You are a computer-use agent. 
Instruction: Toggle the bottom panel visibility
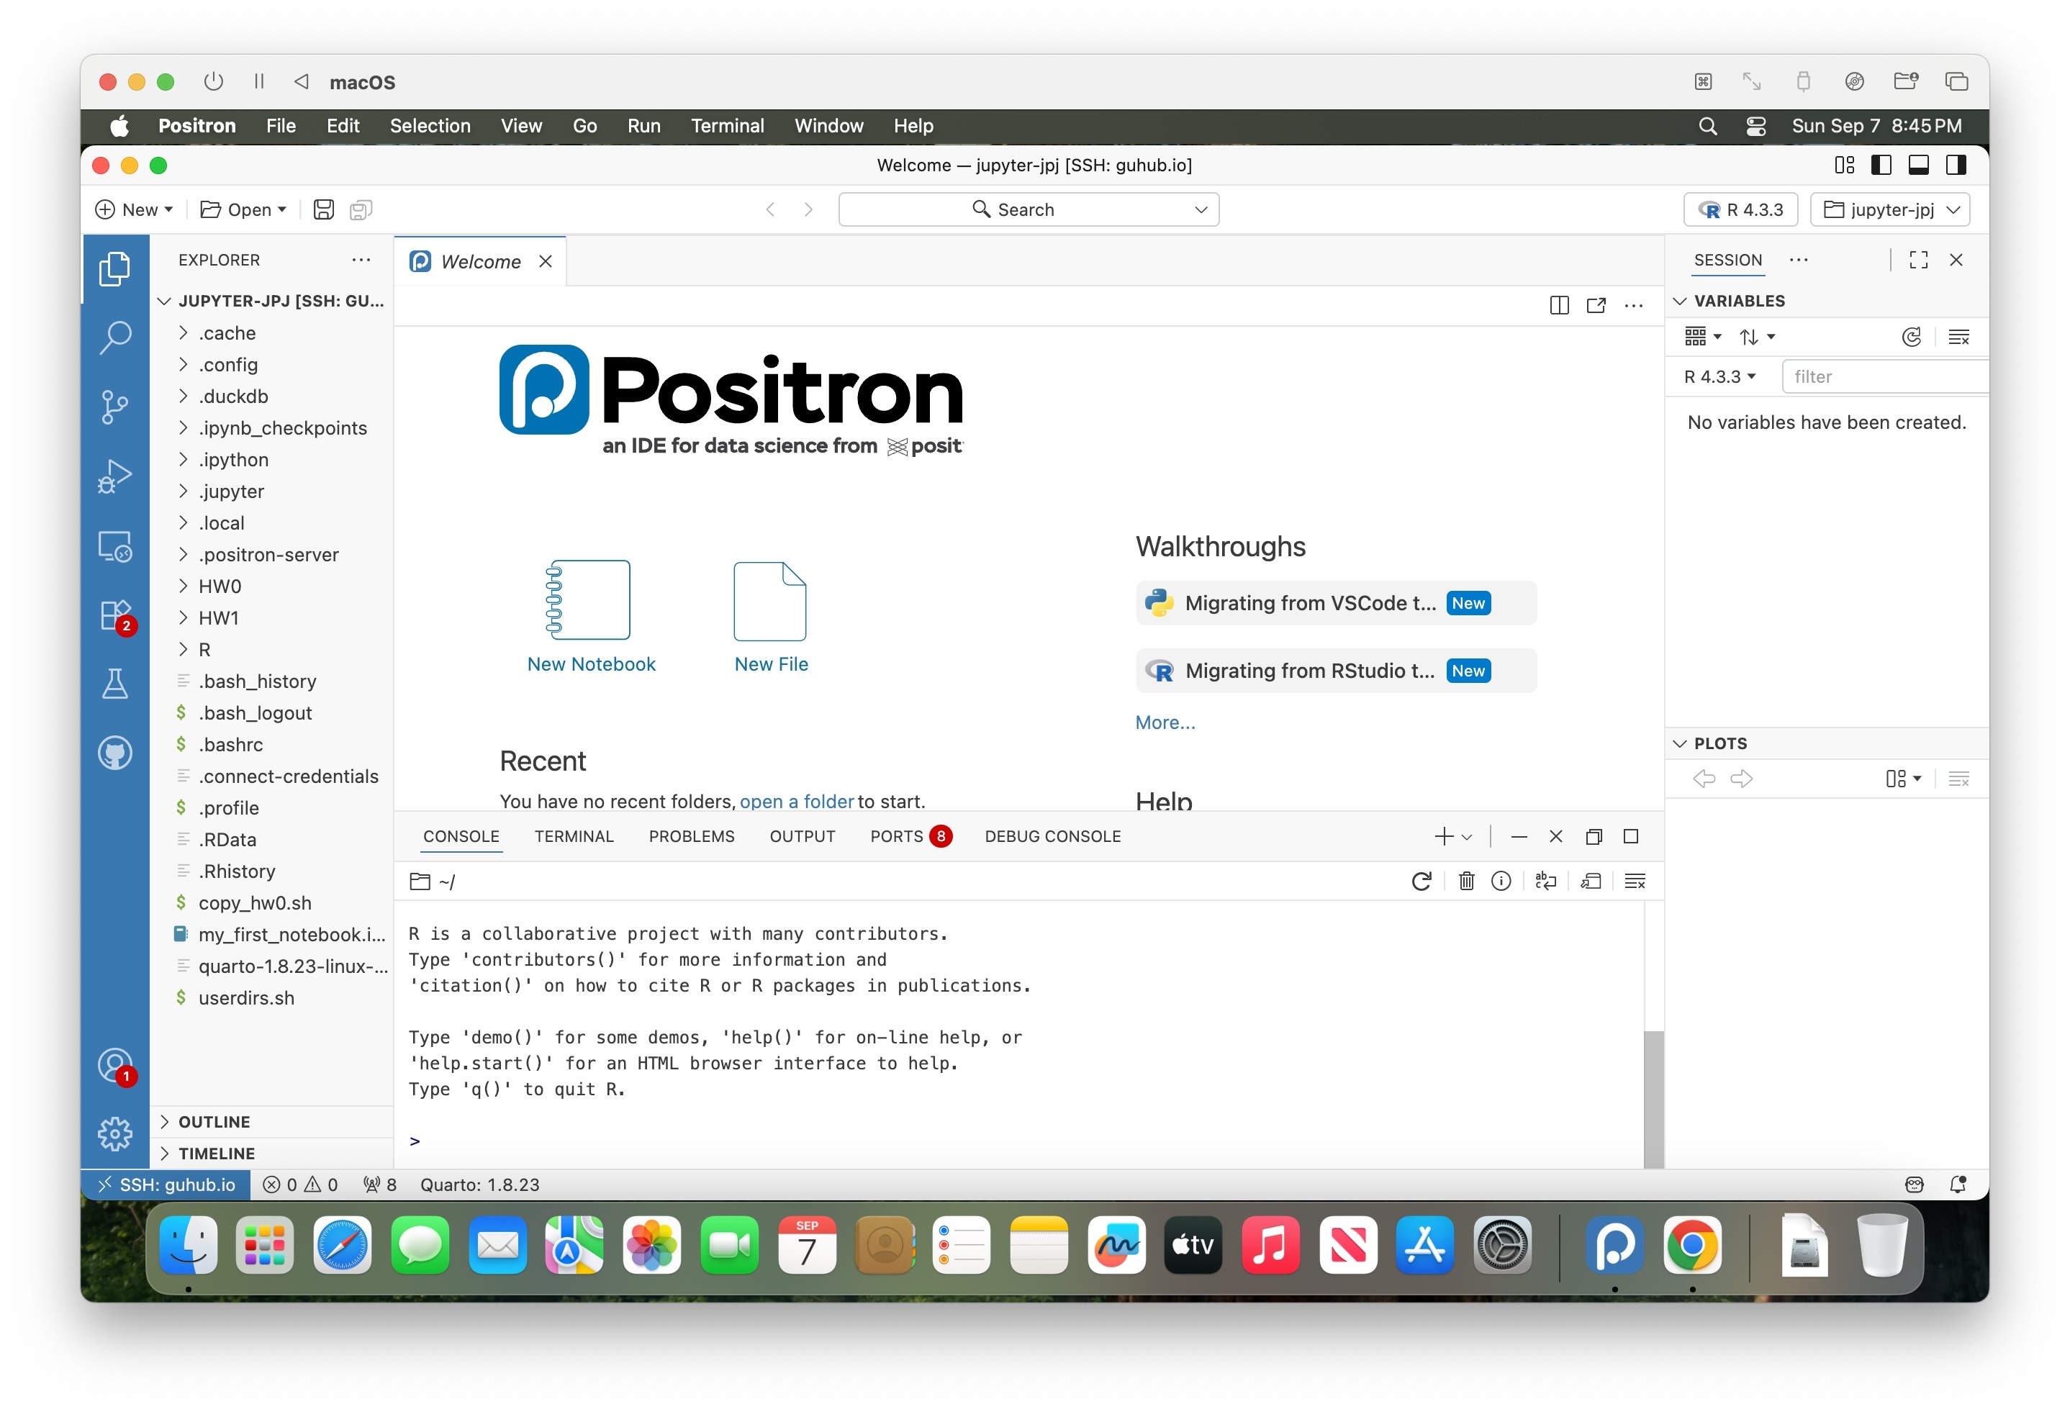tap(1919, 165)
